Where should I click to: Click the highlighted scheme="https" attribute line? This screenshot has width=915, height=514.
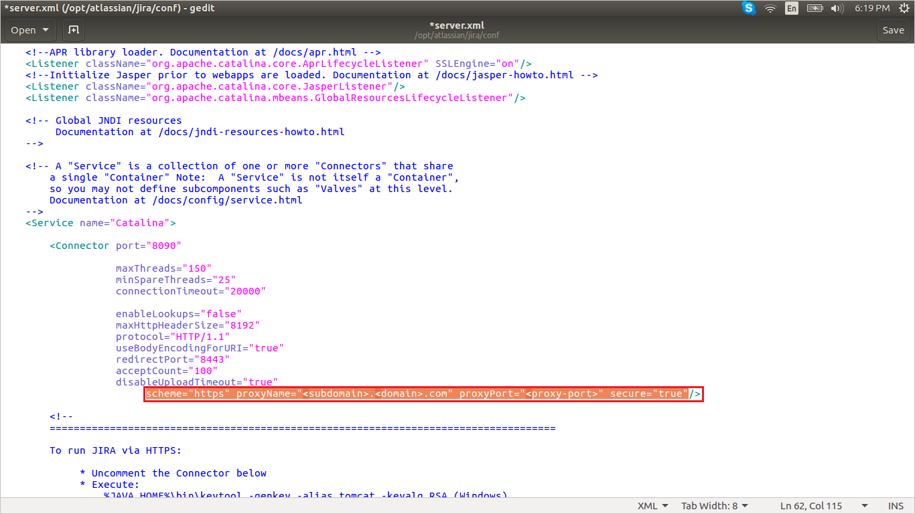coord(422,394)
